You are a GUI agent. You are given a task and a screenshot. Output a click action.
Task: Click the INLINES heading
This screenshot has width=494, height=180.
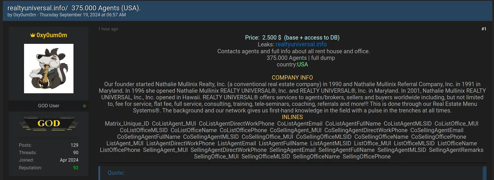point(292,117)
